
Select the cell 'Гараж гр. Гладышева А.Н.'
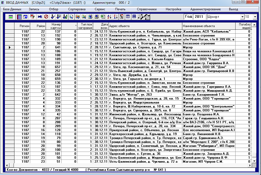click(x=209, y=118)
